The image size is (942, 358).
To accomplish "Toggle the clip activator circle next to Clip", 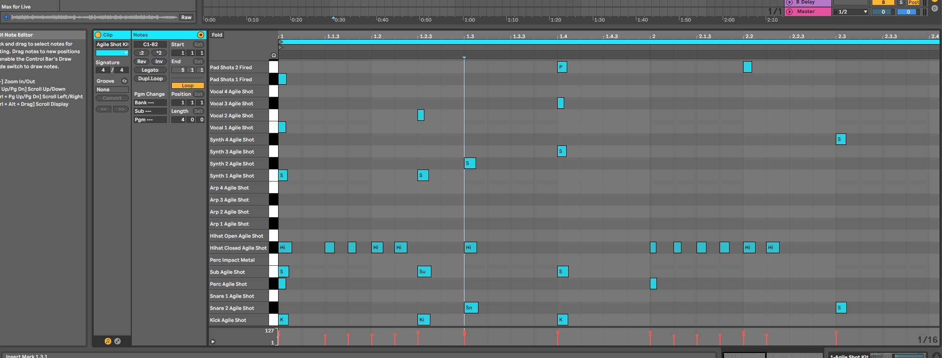I will point(98,35).
